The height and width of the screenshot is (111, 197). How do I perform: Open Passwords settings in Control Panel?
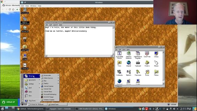138,73
